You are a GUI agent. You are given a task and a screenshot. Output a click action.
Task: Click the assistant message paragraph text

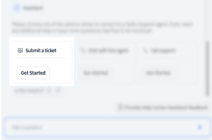(x=102, y=27)
